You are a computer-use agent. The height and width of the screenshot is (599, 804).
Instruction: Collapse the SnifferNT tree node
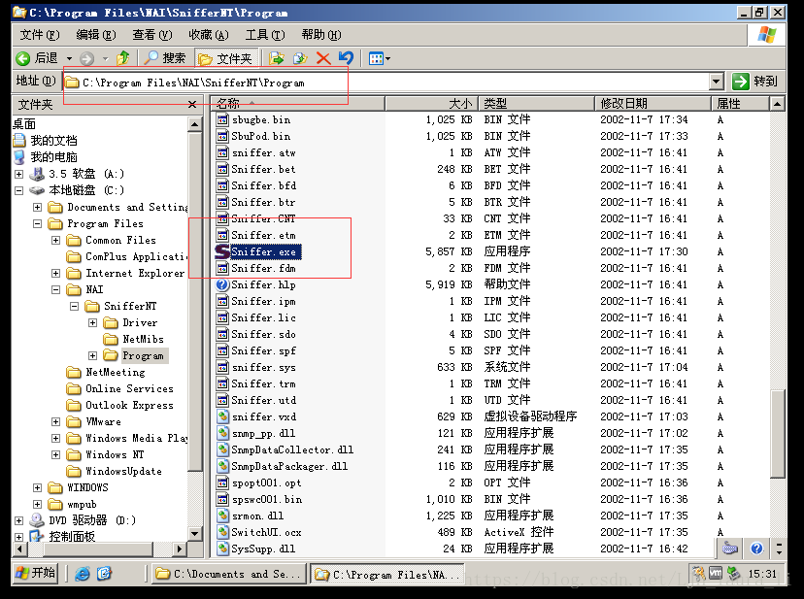point(75,306)
